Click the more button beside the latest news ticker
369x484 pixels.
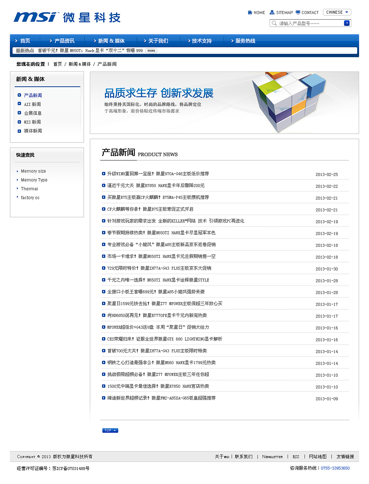click(151, 51)
